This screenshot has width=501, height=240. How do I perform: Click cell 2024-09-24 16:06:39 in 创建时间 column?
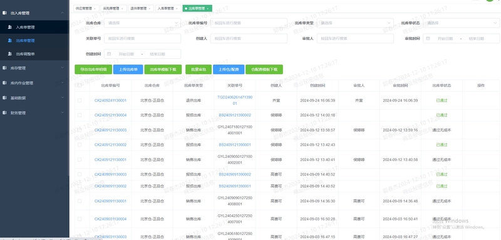click(318, 100)
